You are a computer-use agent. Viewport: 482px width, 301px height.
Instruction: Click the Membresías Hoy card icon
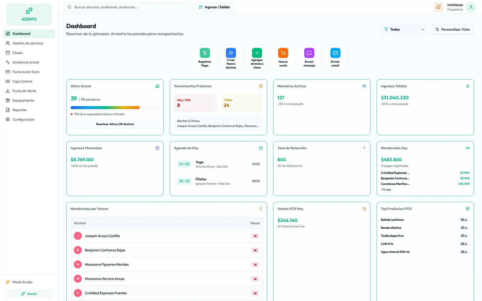coord(468,148)
